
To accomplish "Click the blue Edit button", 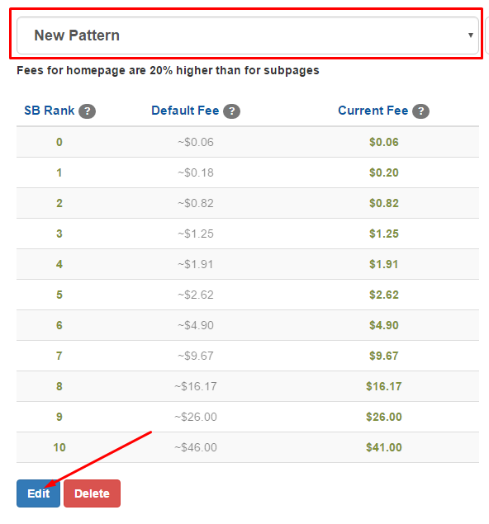I will (39, 493).
